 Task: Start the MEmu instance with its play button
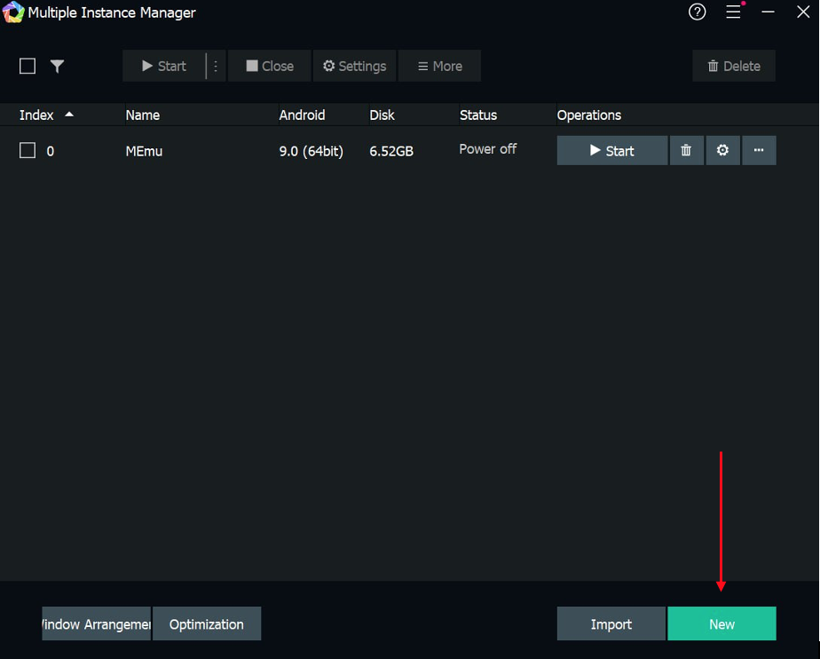click(x=611, y=150)
